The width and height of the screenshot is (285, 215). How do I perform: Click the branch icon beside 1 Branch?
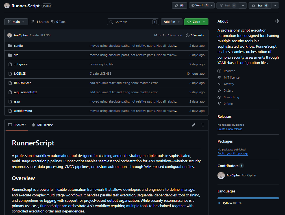pos(33,22)
